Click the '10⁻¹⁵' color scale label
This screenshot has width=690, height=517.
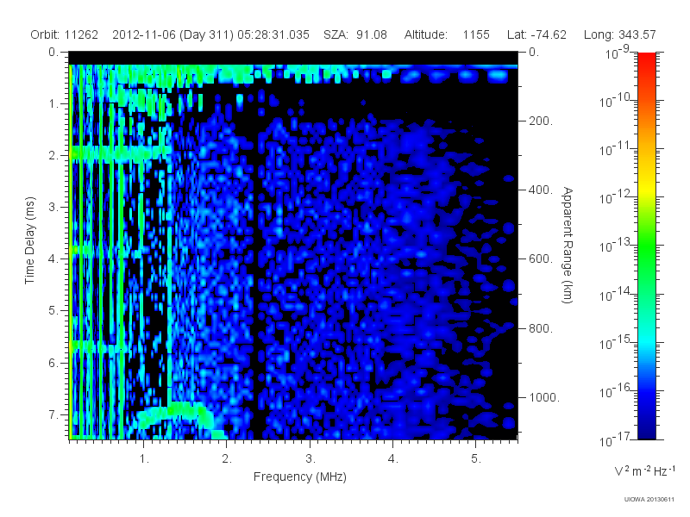pos(617,342)
